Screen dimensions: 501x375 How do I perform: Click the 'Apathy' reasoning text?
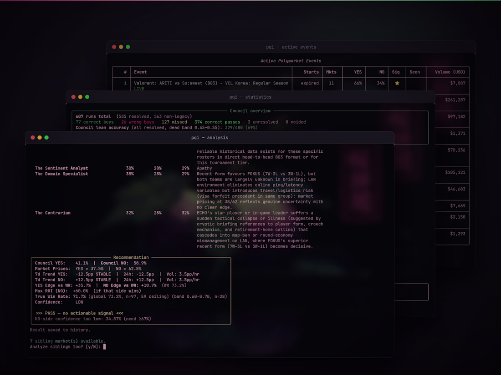pyautogui.click(x=204, y=168)
